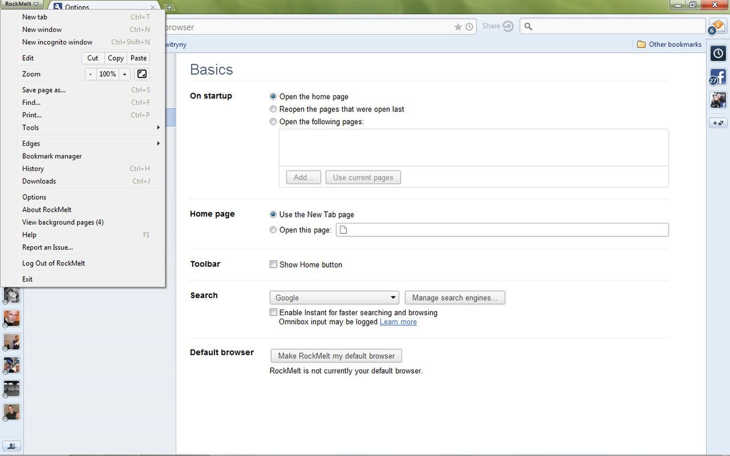Click the Share button
Screen dimensions: 730x456
[x=498, y=26]
